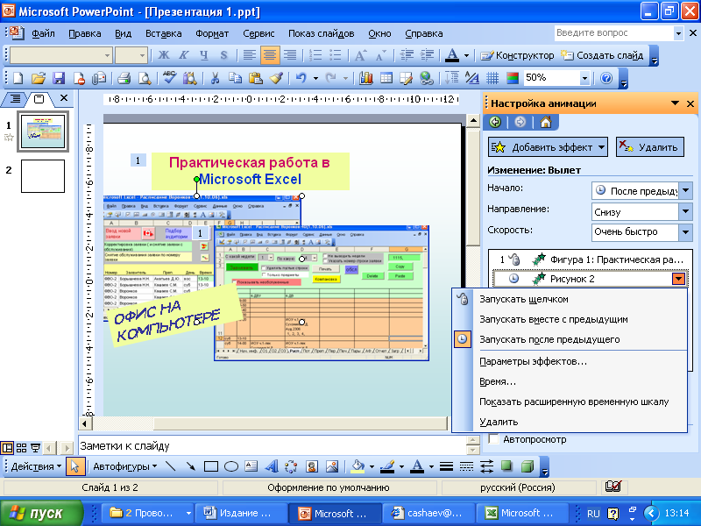The image size is (701, 526).
Task: Expand the Направление dropdown set to Снизу
Action: (x=685, y=211)
